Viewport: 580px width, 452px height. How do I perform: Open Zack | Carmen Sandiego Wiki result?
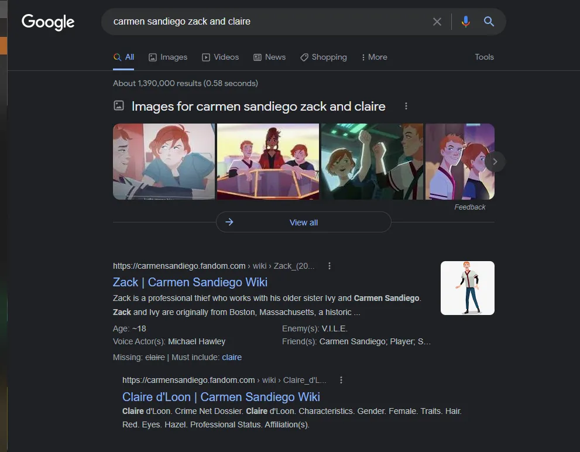point(190,282)
